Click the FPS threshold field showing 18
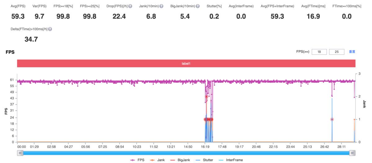The image size is (372, 163). (319, 52)
